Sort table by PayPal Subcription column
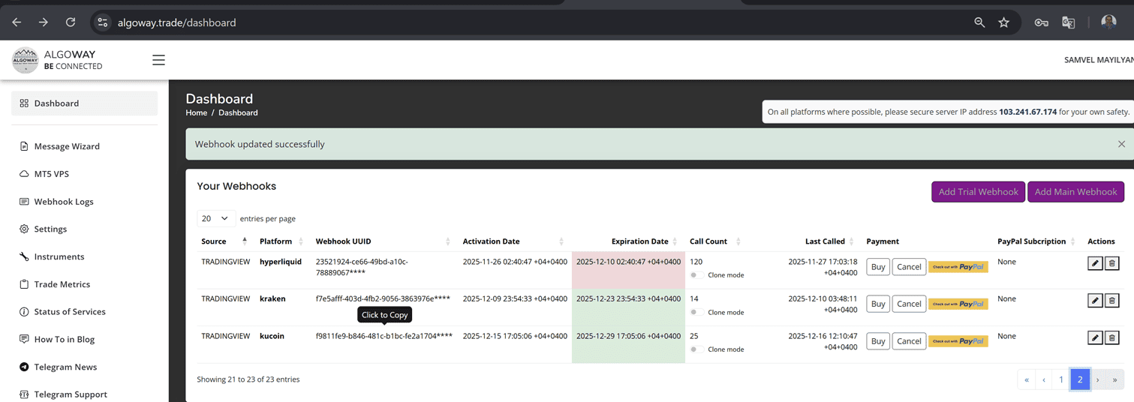The height and width of the screenshot is (402, 1134). pyautogui.click(x=1038, y=241)
